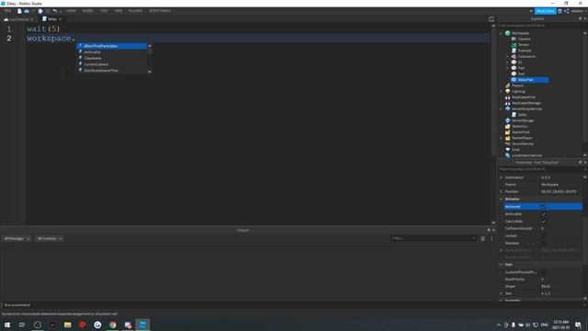Click the Terrain icon in Explorer
Viewport: 588px width, 331px height.
[514, 45]
